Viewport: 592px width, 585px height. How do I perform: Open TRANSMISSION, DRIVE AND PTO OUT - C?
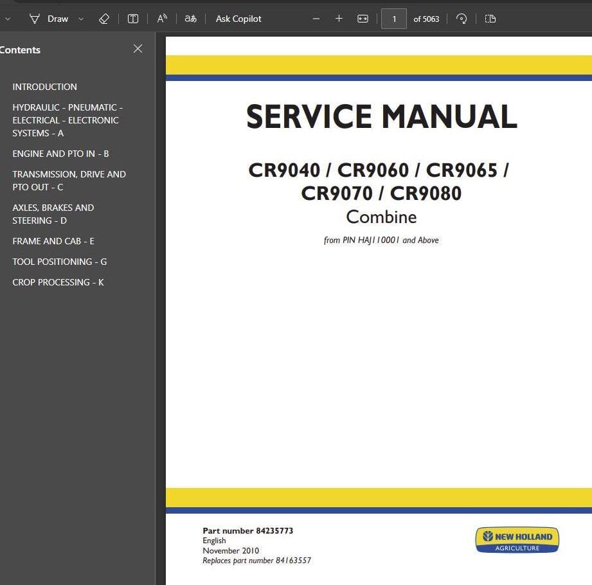click(69, 181)
